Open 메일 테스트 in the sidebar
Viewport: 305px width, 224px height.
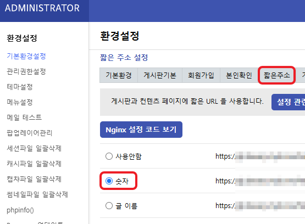coord(24,117)
